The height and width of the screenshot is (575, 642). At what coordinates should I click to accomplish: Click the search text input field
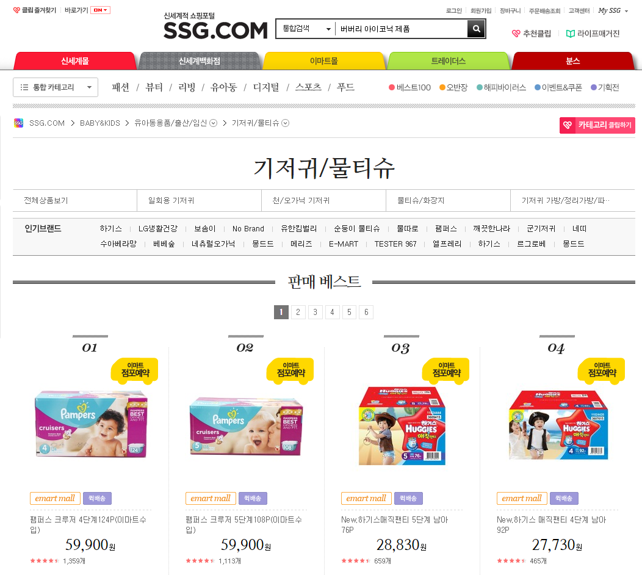[402, 29]
